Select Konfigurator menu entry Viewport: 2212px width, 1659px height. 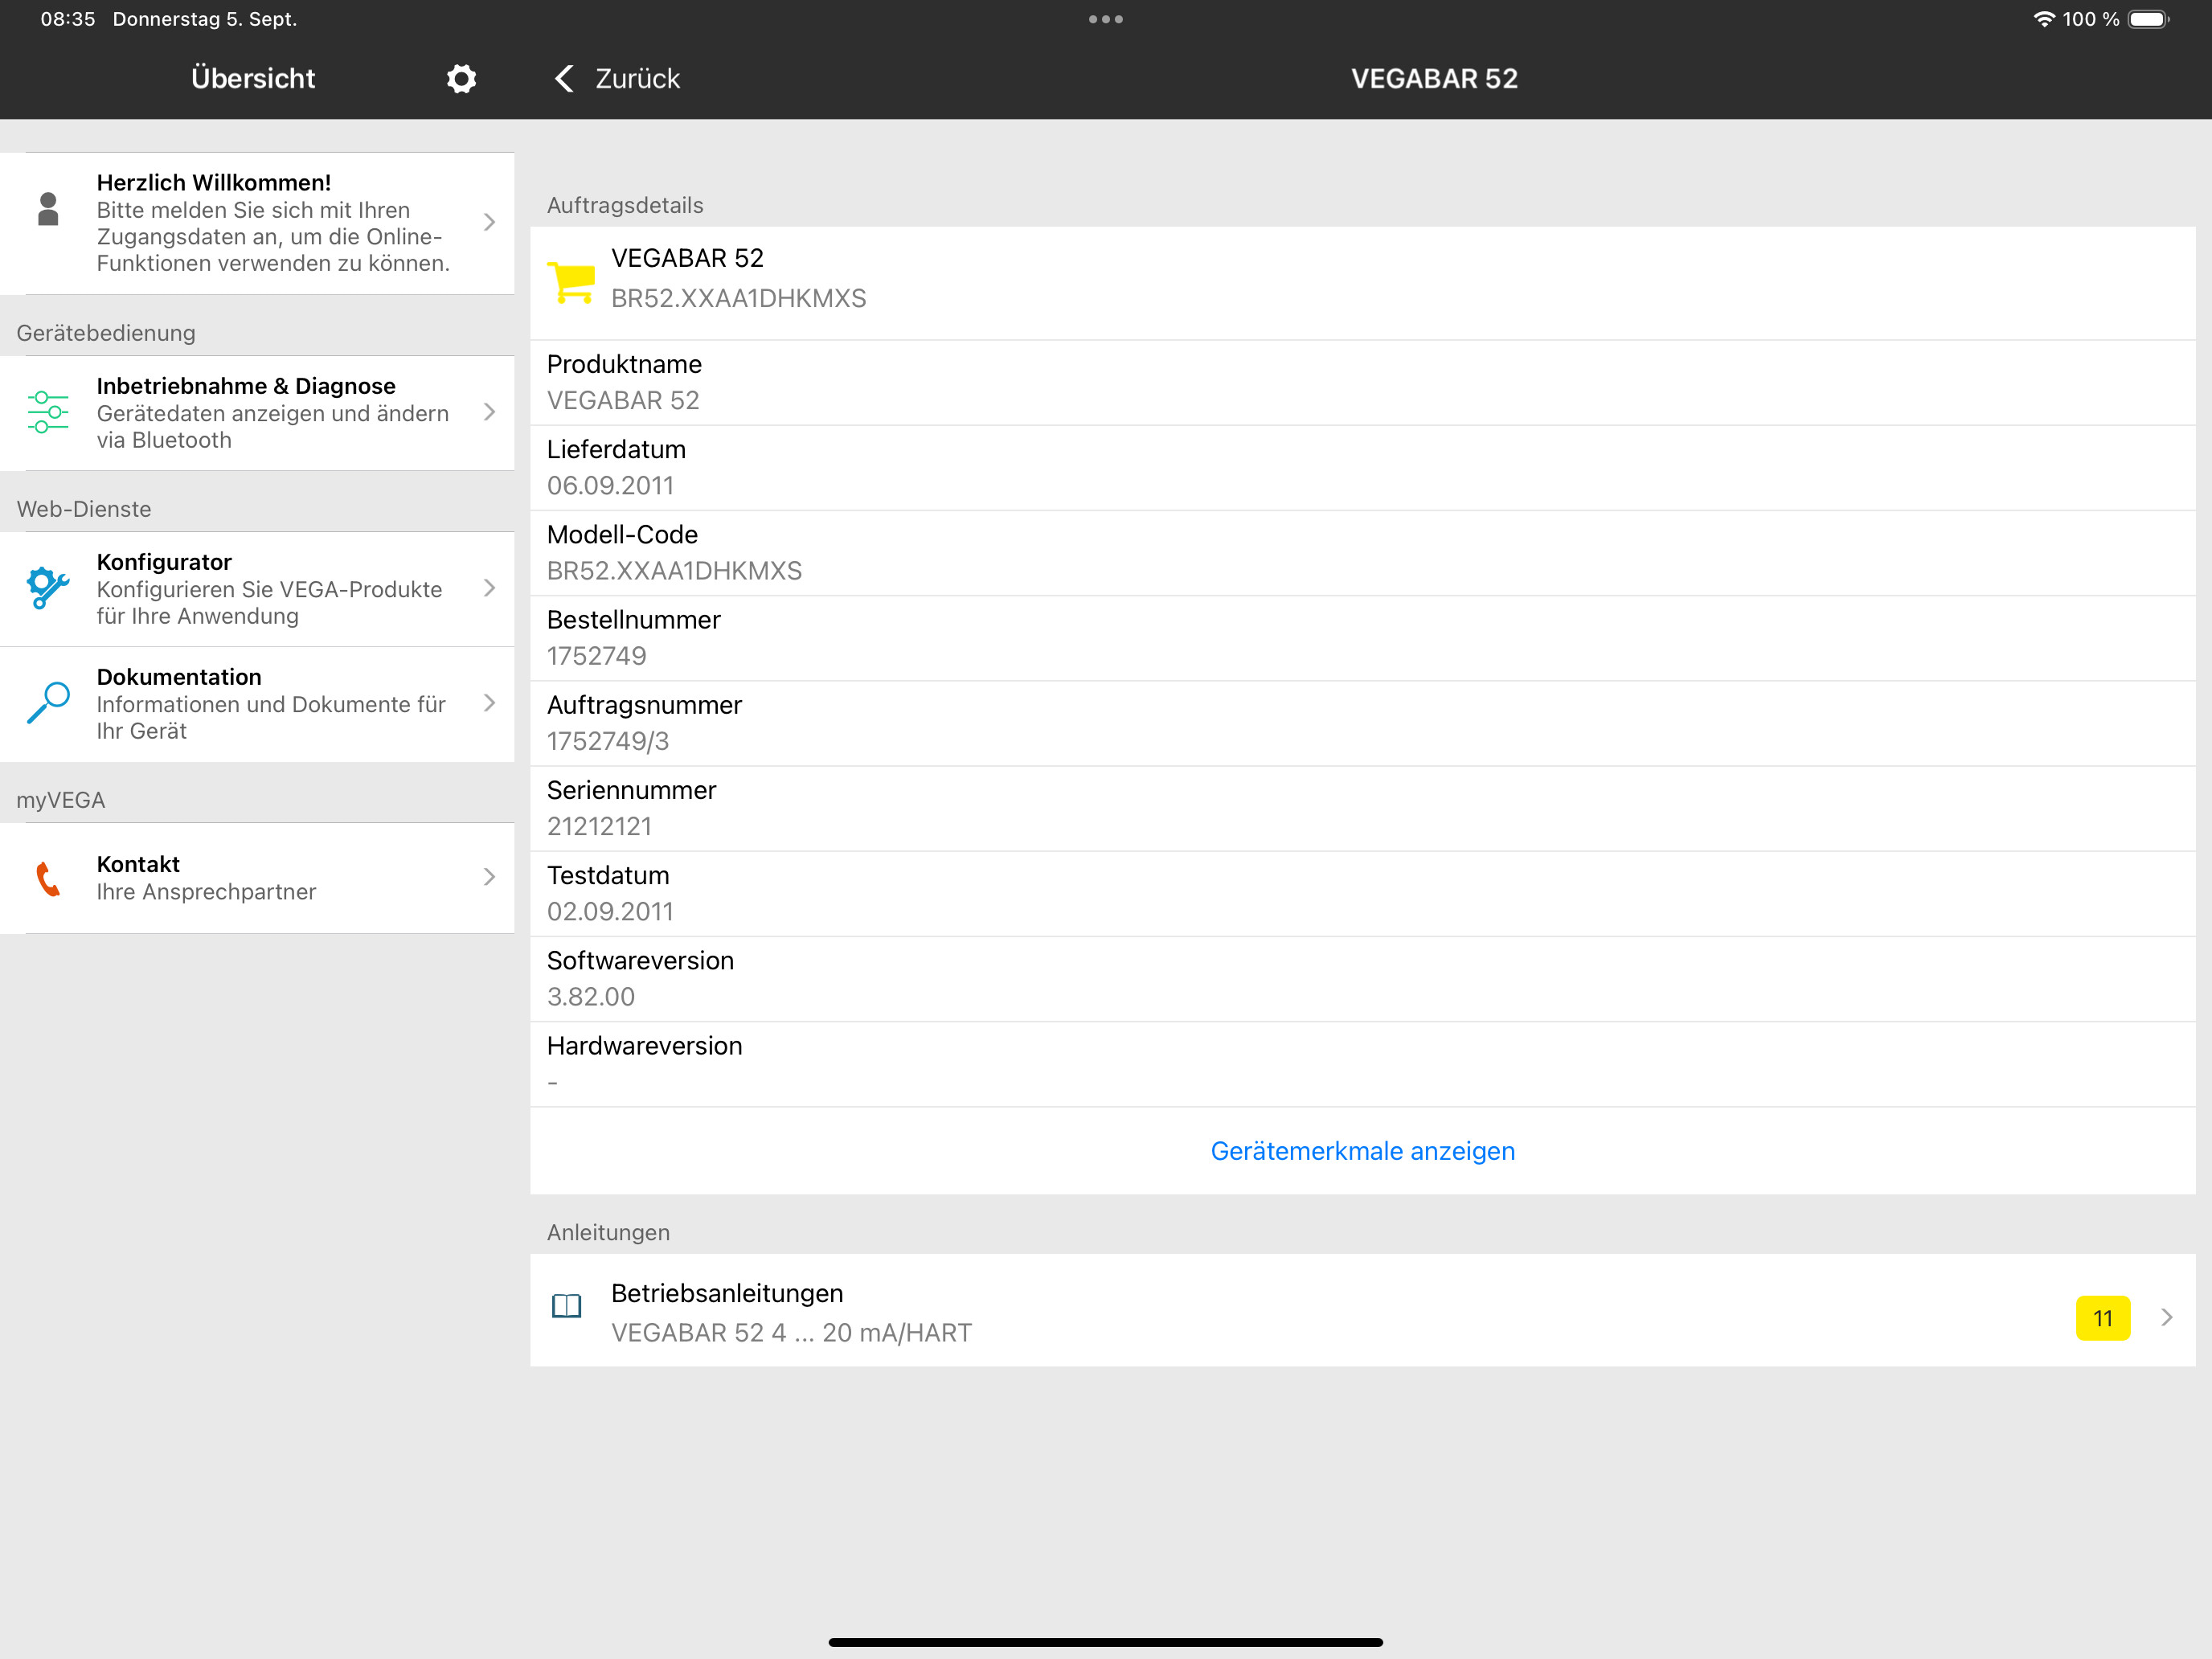pos(257,589)
